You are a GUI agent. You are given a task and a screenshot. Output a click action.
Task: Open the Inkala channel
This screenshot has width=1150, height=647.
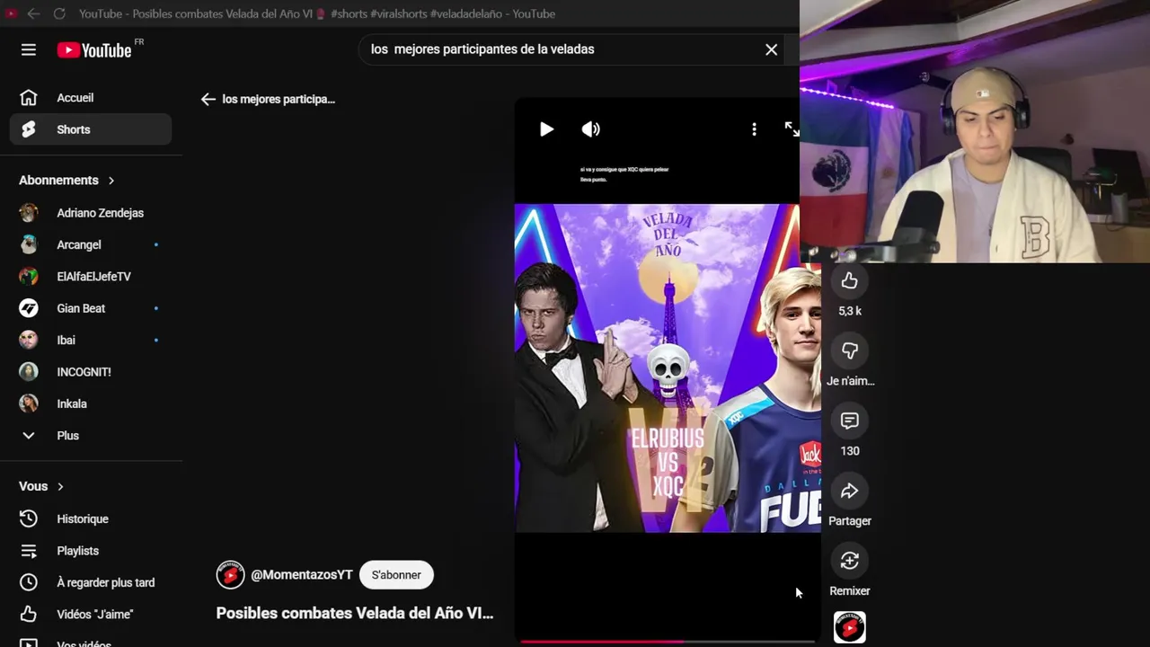(91, 404)
